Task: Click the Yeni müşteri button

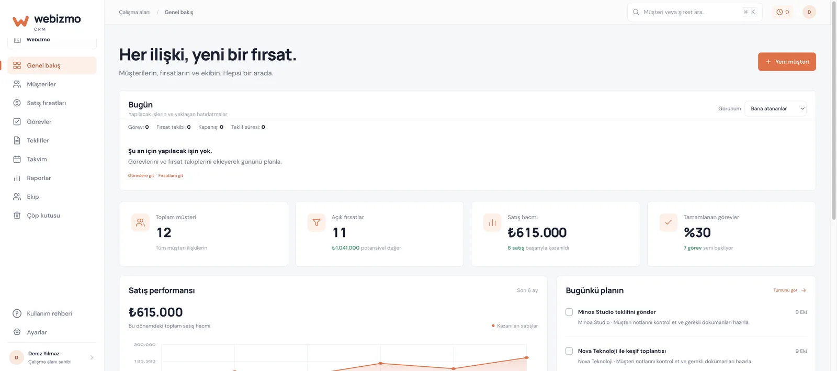Action: 787,62
